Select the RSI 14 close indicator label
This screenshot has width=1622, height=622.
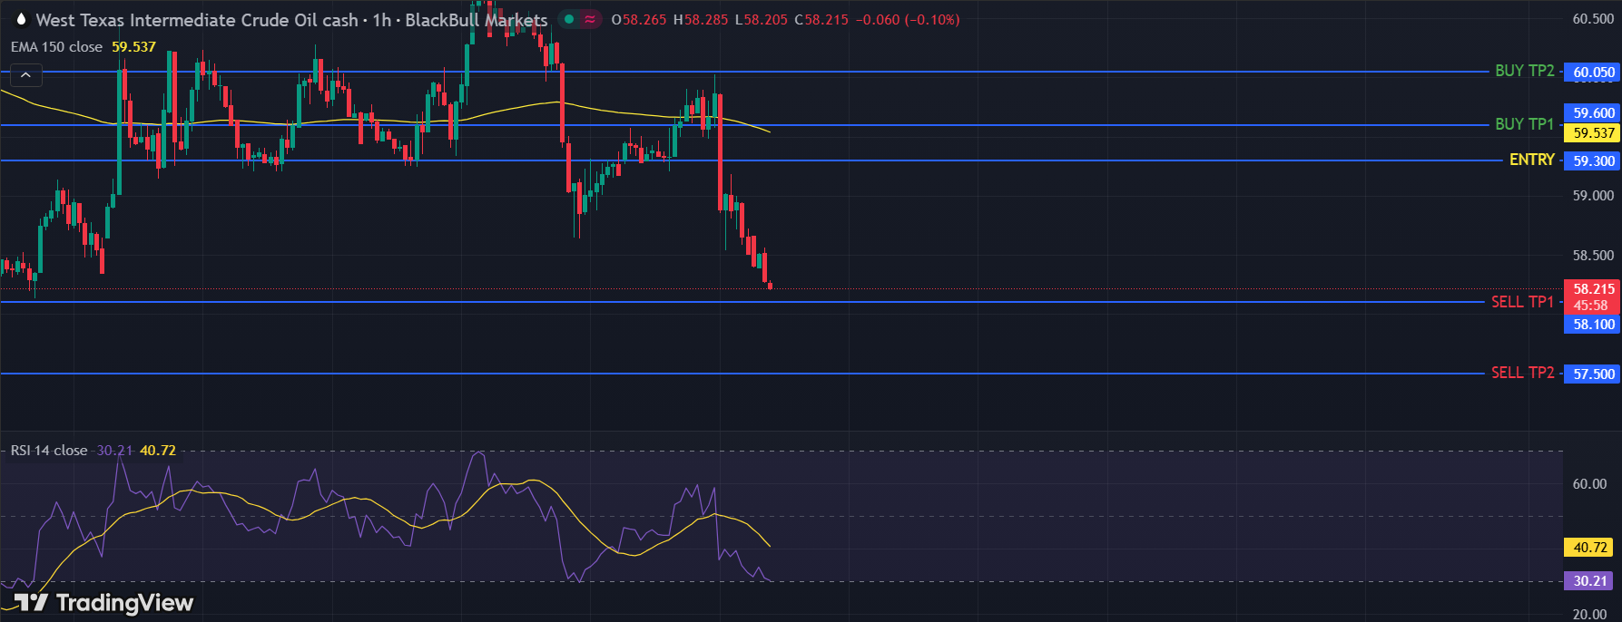49,451
